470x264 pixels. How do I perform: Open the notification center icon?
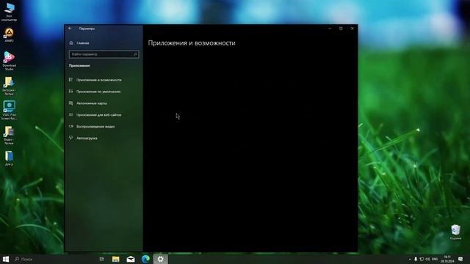click(460, 259)
